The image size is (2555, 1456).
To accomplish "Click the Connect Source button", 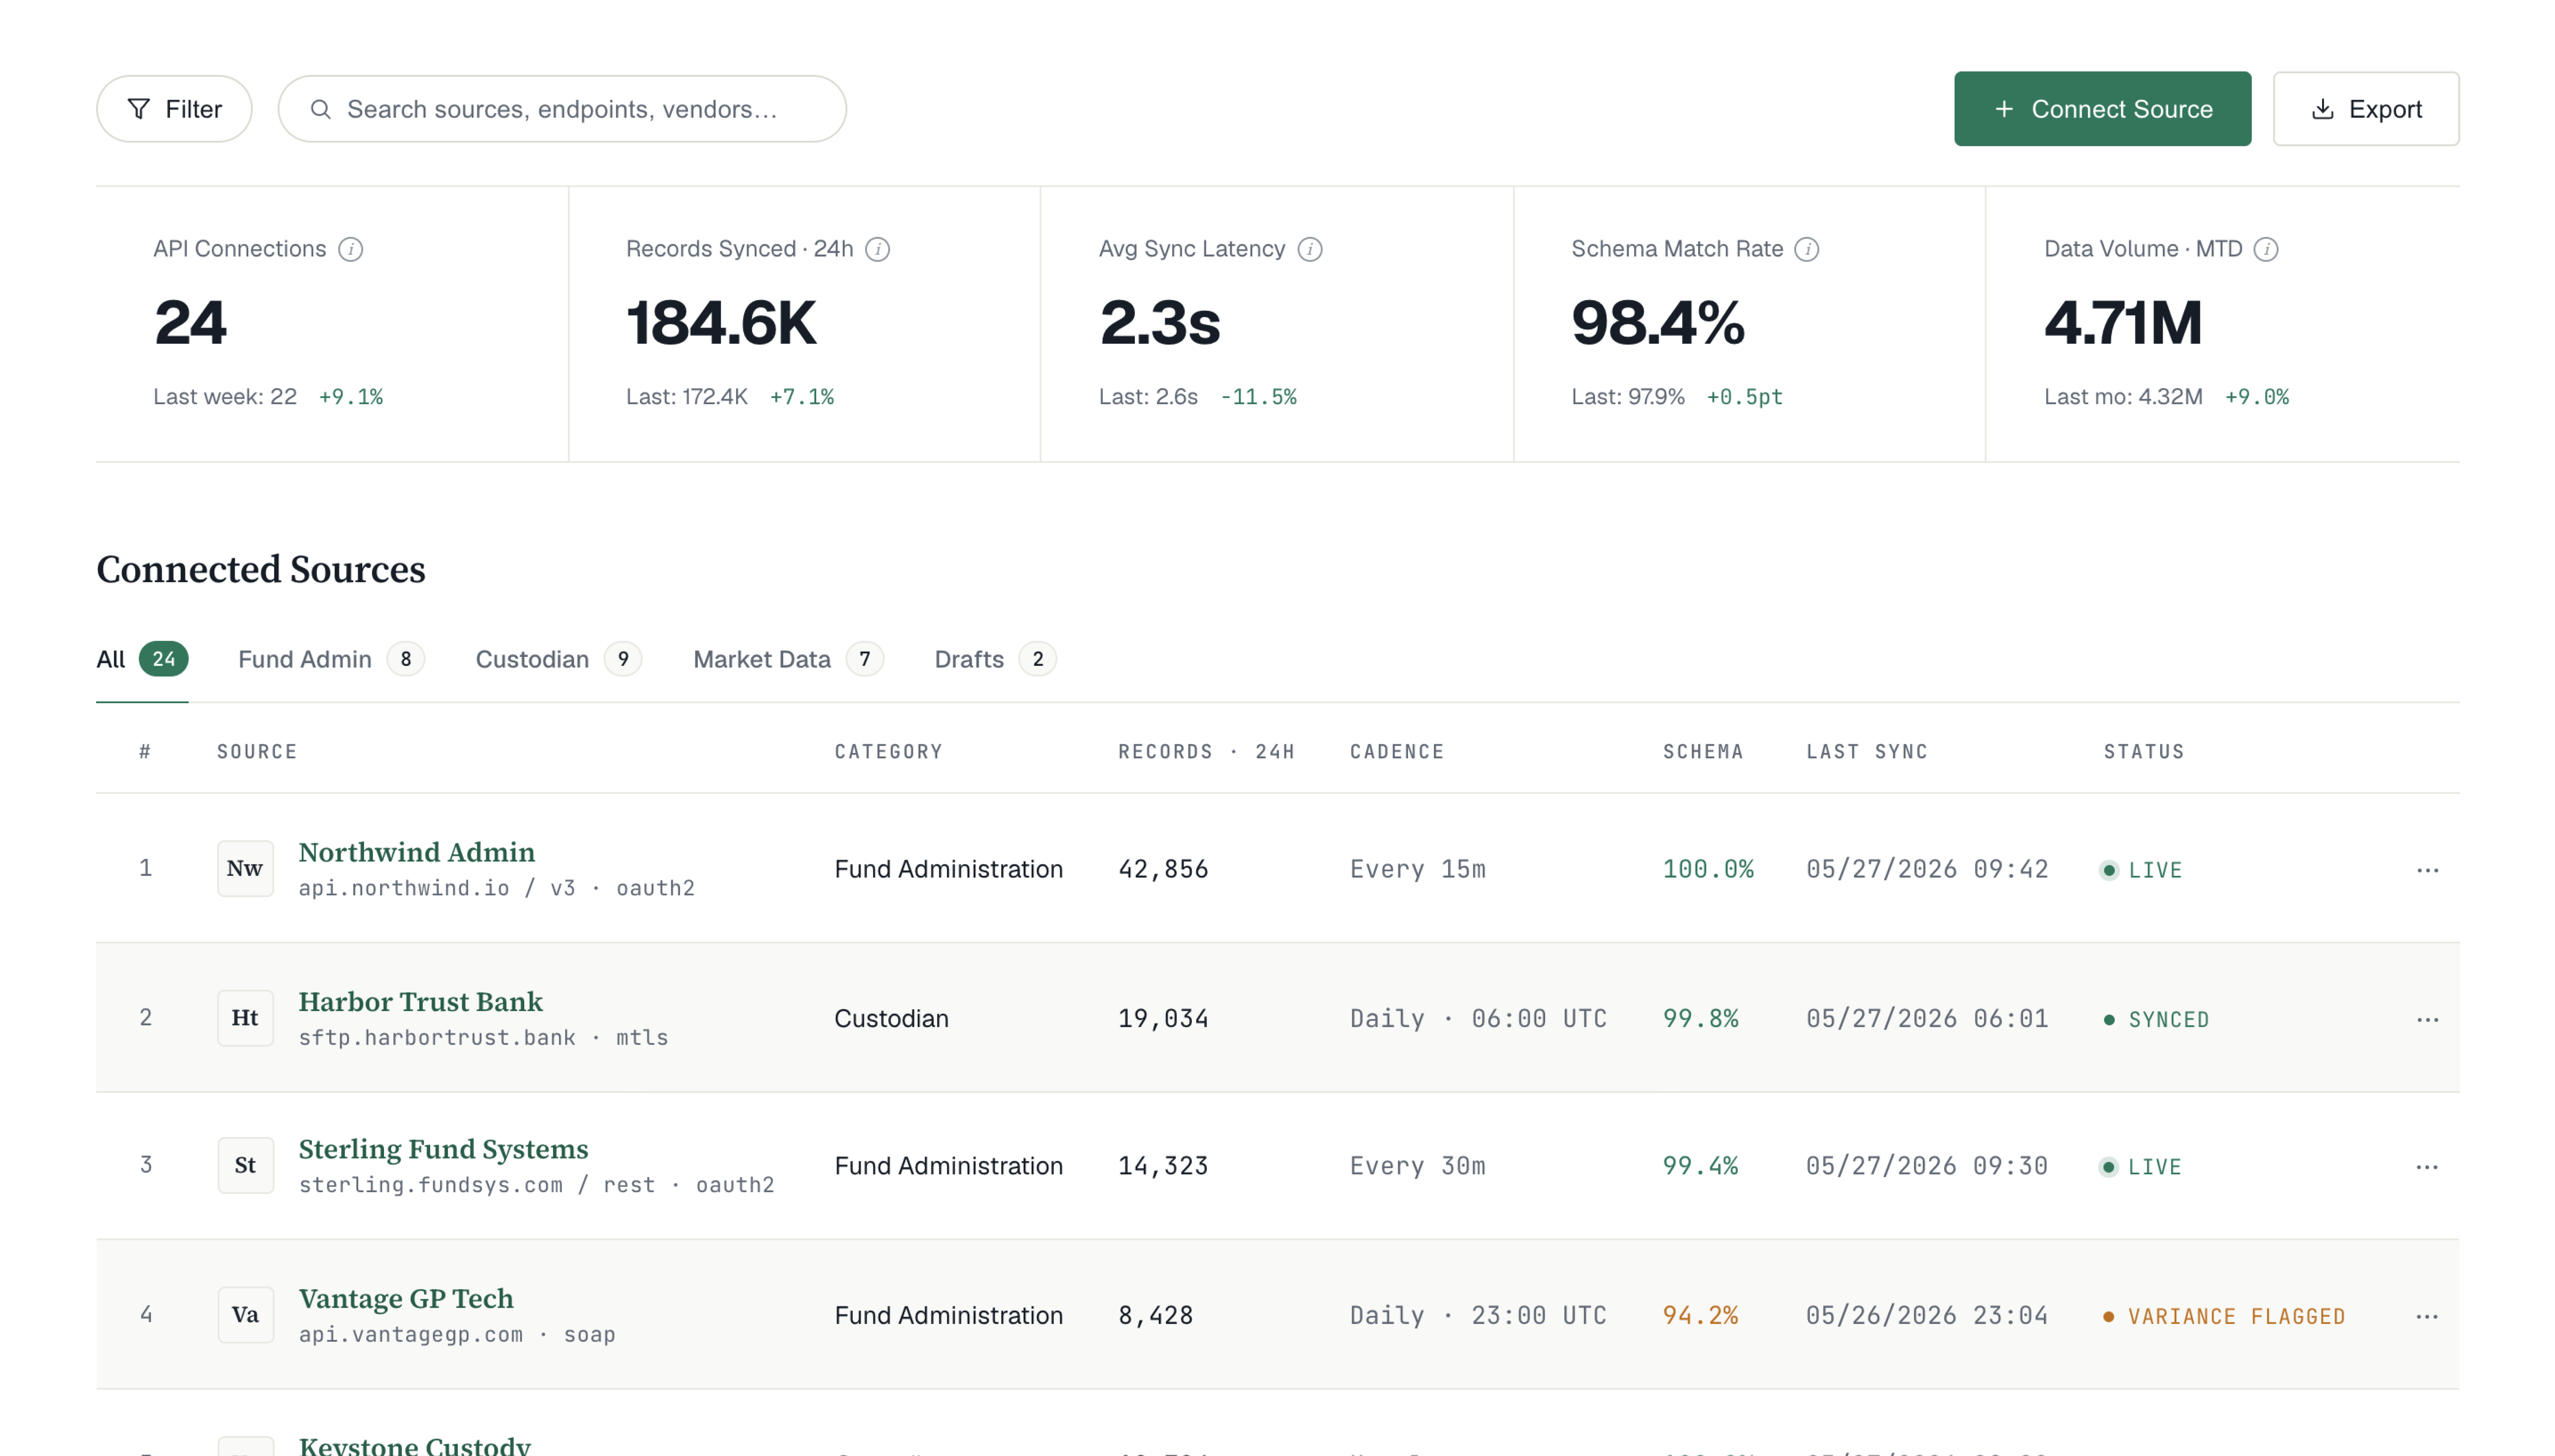I will (2102, 109).
